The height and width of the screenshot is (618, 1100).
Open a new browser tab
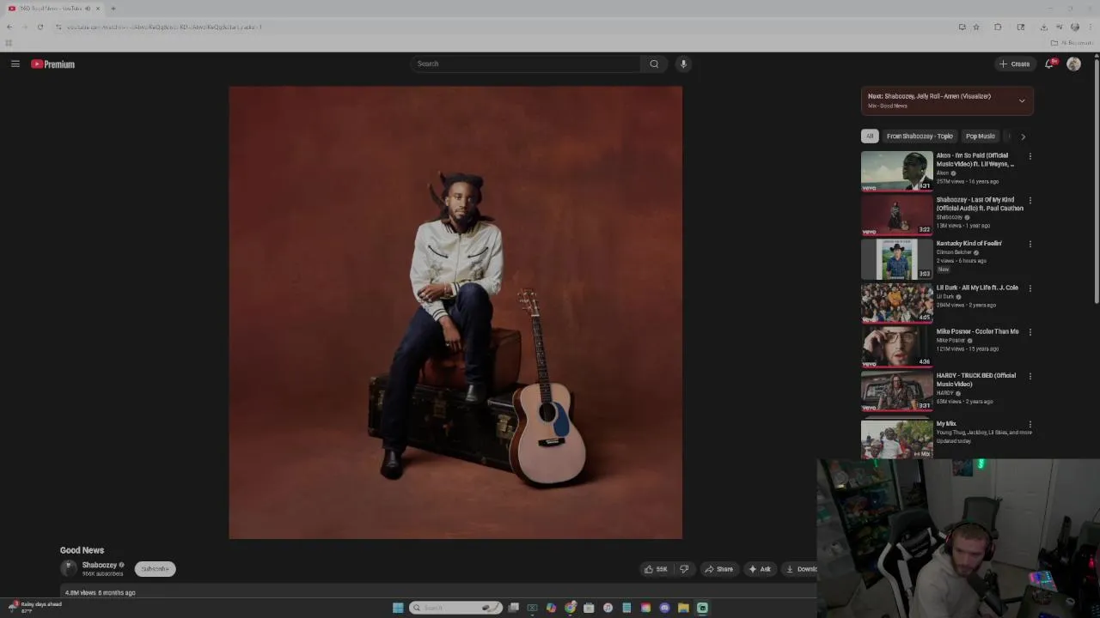coord(113,9)
